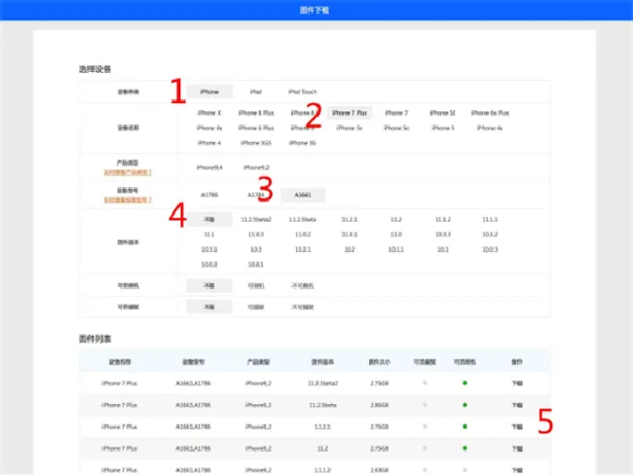
Task: Select 可刷机 flashable option
Action: coord(256,286)
